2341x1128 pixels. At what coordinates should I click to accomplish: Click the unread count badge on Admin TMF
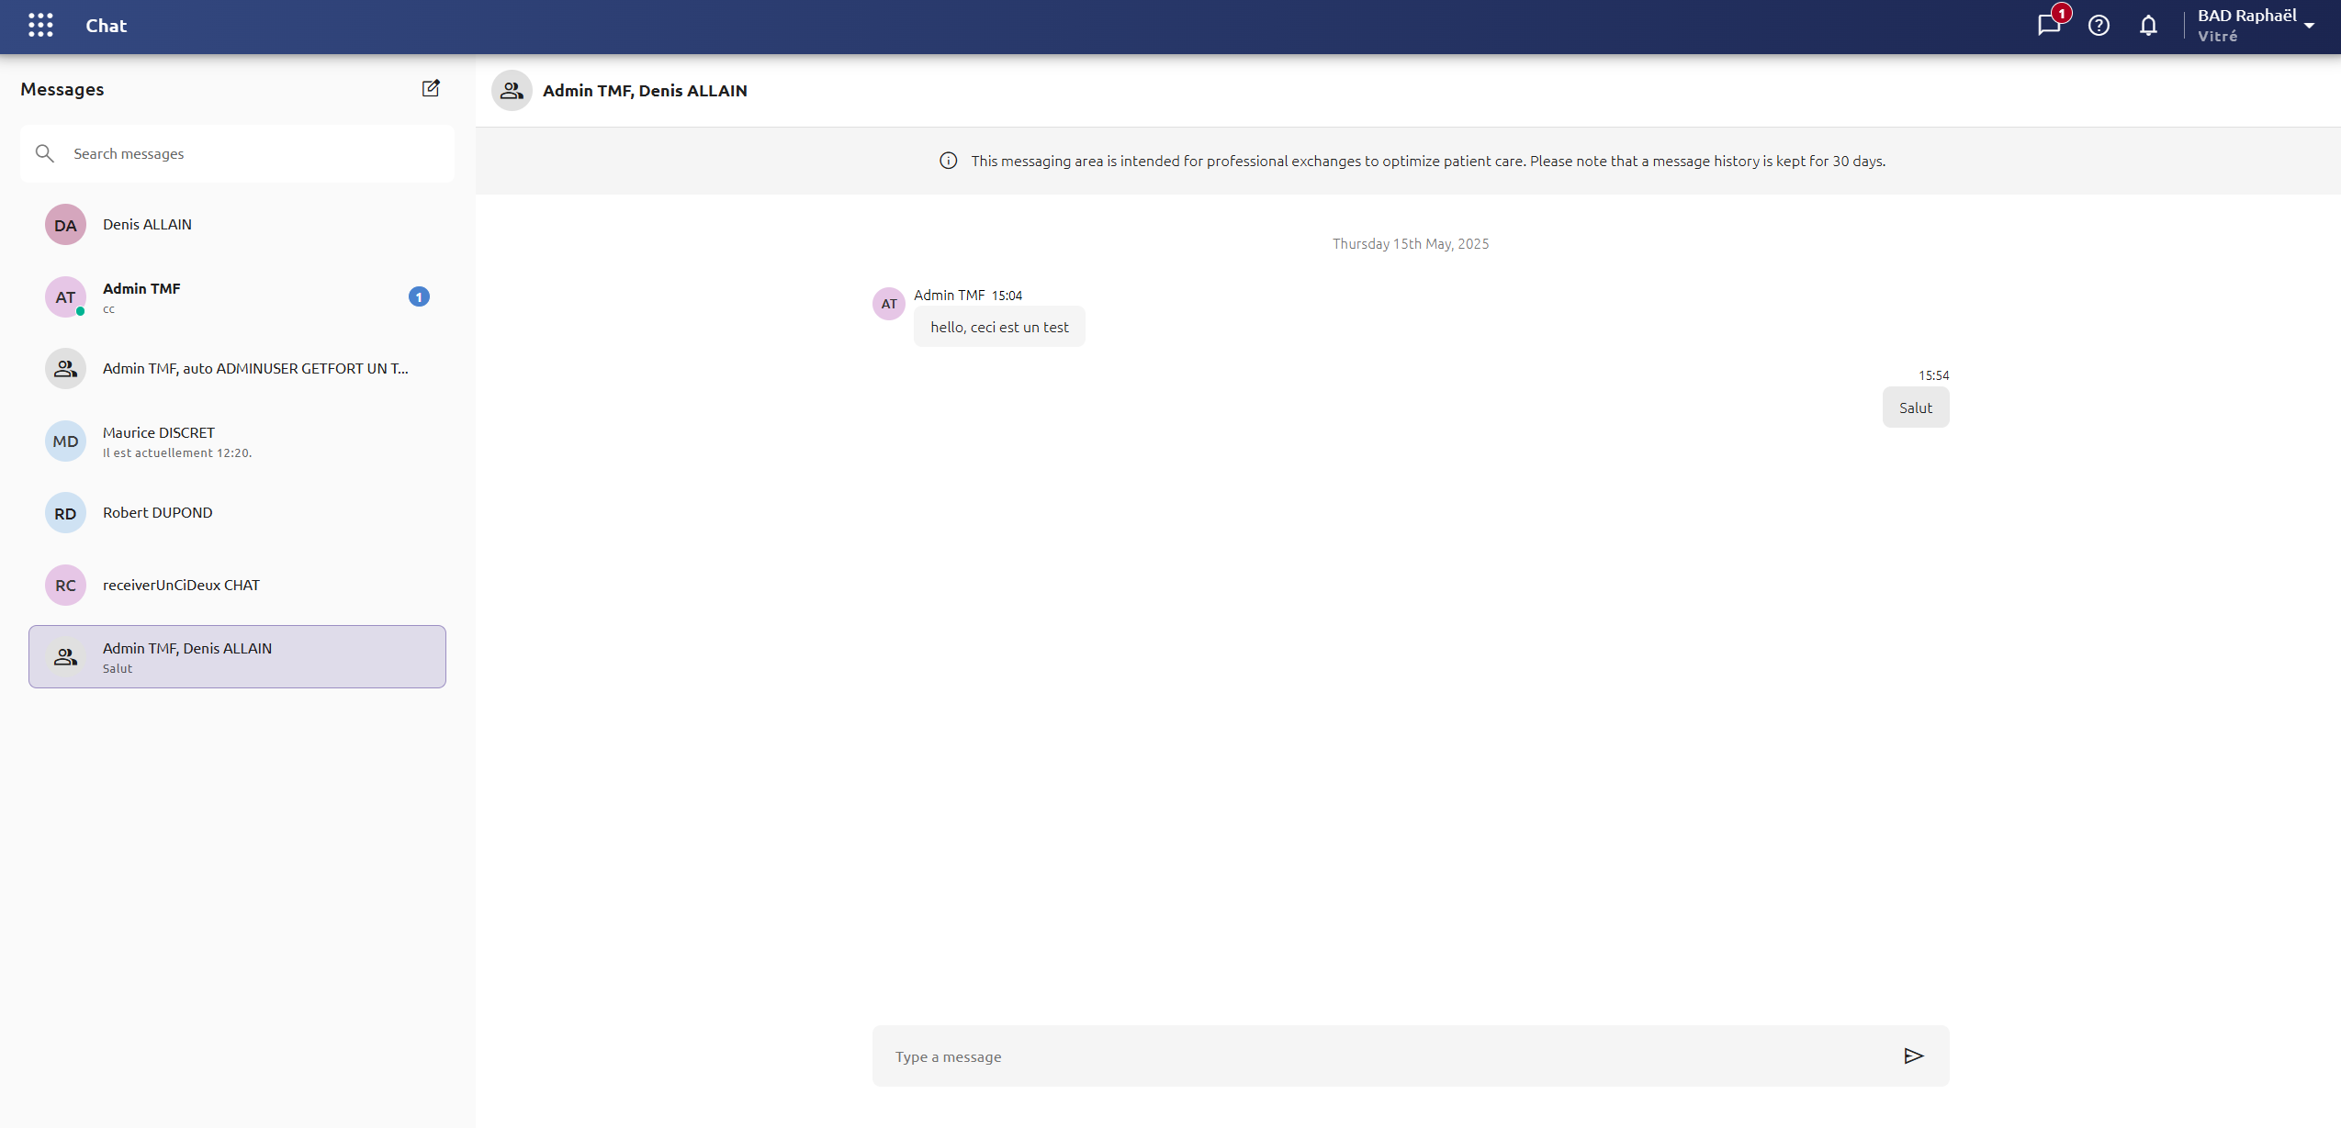tap(419, 296)
